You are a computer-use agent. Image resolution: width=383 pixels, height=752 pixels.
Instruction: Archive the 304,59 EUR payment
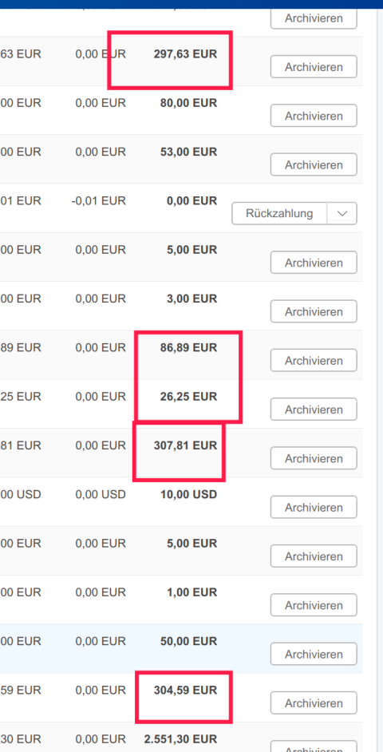[x=314, y=703]
